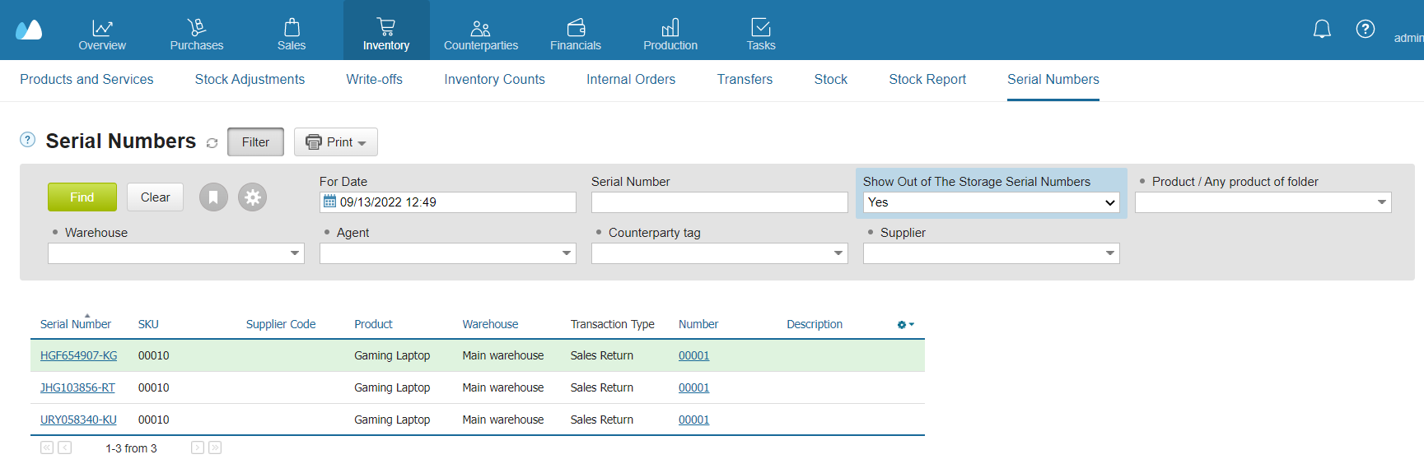Image resolution: width=1424 pixels, height=473 pixels.
Task: Switch to Stock Report tab
Action: click(x=927, y=79)
